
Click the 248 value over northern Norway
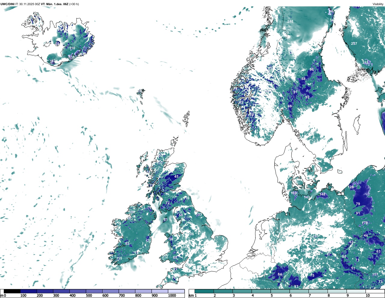[290, 21]
